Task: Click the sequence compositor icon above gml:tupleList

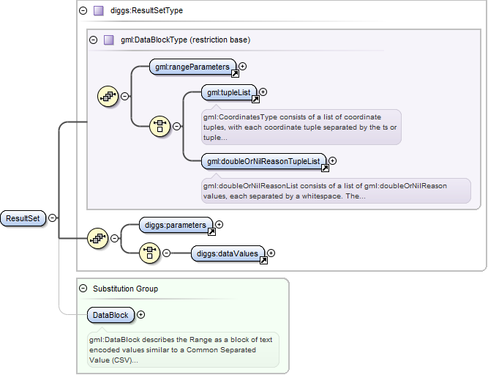Action: pos(108,95)
